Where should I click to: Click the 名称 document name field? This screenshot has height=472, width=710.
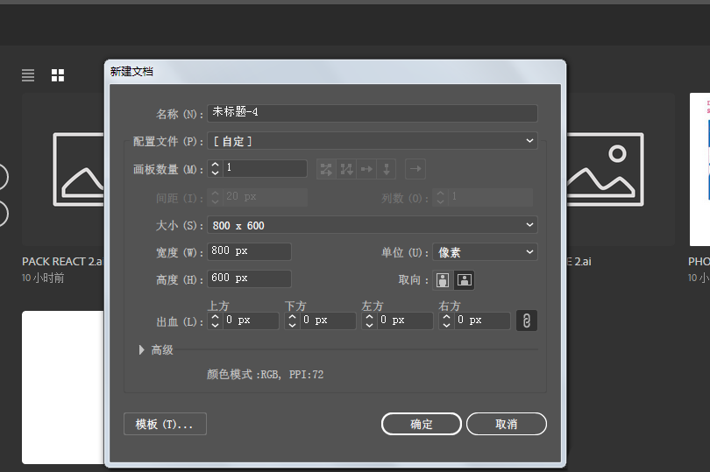click(373, 113)
